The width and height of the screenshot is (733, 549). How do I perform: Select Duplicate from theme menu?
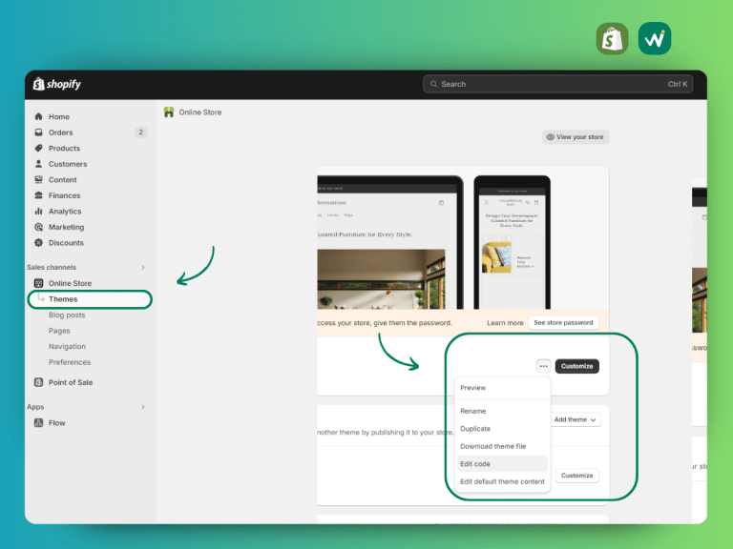[475, 429]
